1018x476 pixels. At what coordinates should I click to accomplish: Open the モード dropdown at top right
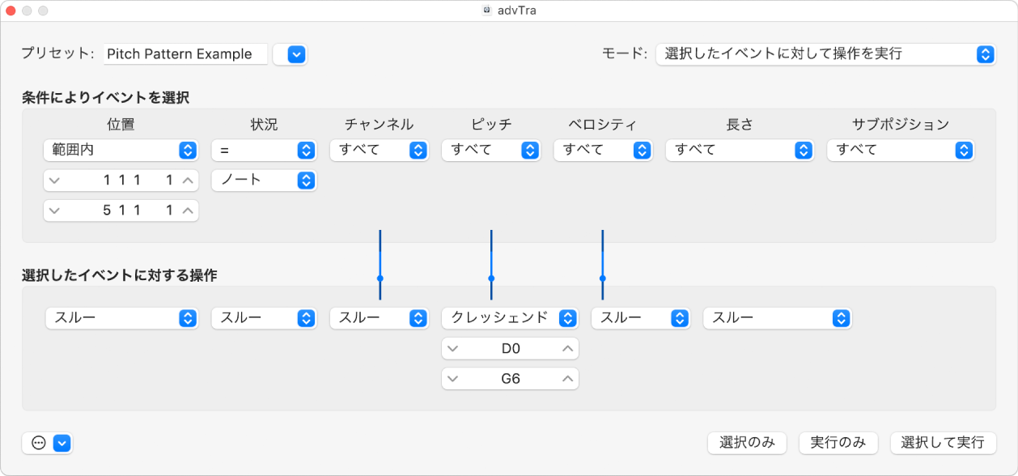coord(825,54)
